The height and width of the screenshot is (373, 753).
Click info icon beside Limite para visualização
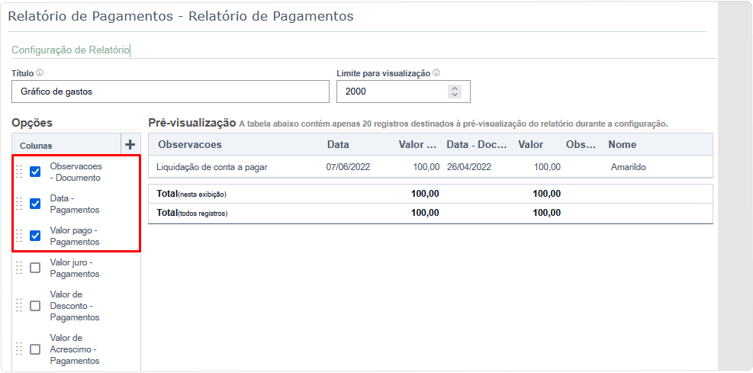pos(436,73)
